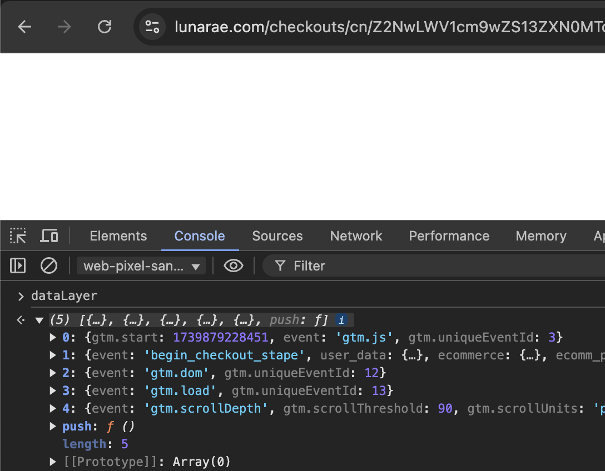Open the Network tab
Image resolution: width=605 pixels, height=471 pixels.
pos(356,236)
